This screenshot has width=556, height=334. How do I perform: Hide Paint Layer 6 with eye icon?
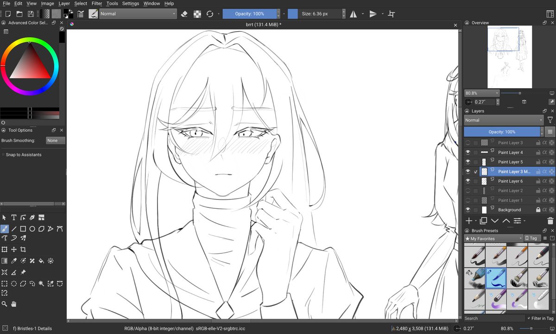click(x=468, y=181)
